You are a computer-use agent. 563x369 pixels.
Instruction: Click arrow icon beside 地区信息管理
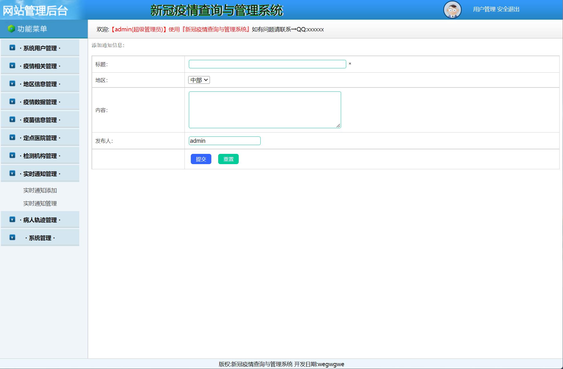(12, 83)
